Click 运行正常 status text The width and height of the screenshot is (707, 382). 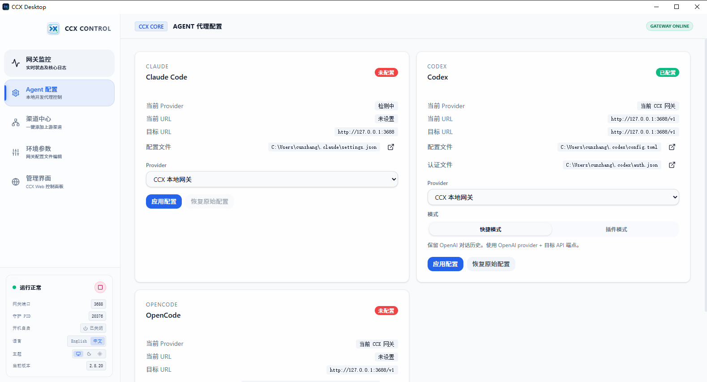pos(30,288)
